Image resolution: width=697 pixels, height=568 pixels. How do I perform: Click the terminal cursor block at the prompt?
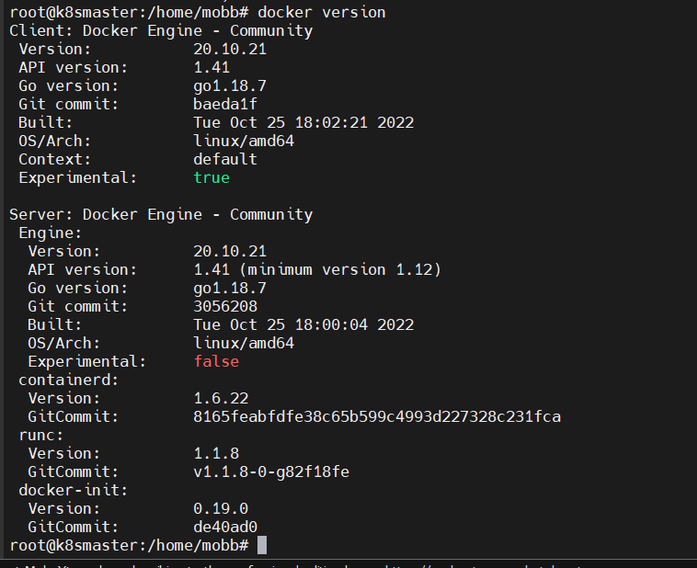pyautogui.click(x=262, y=545)
